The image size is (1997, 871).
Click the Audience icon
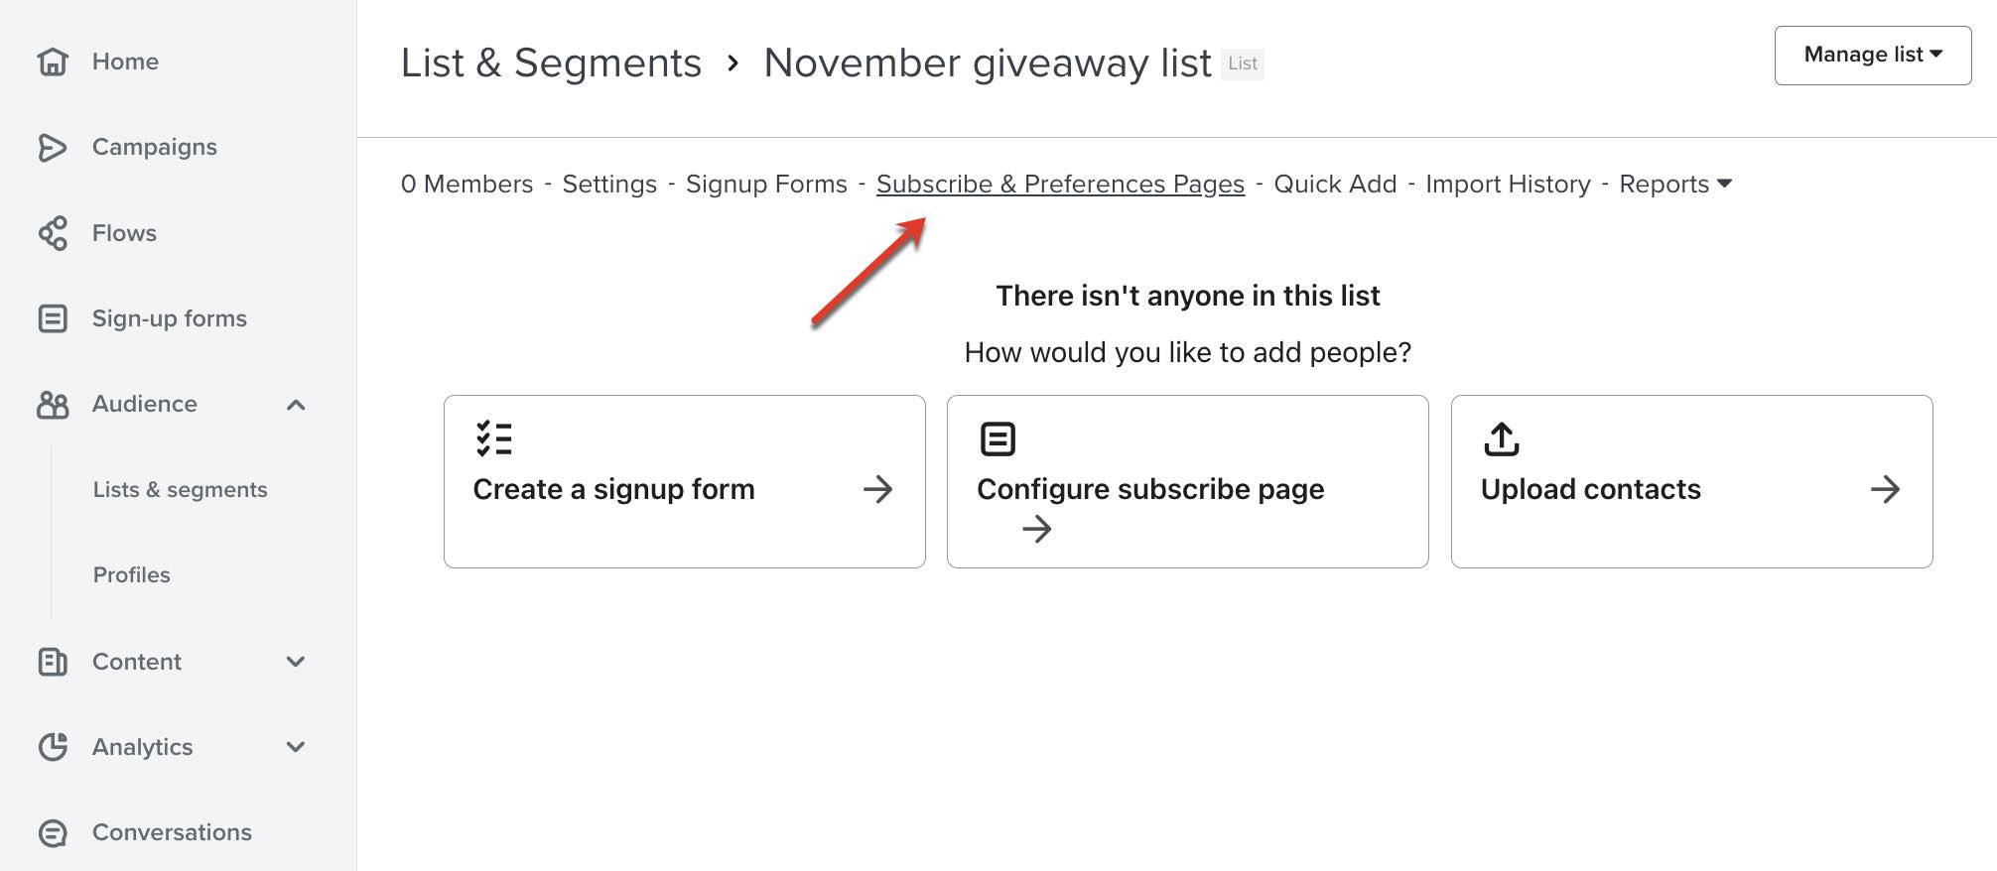click(51, 404)
